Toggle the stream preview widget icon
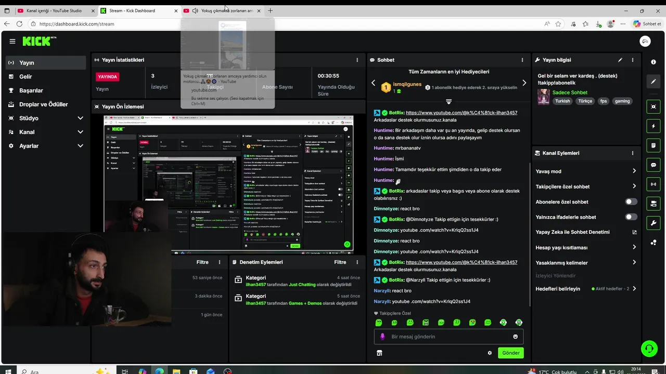This screenshot has width=666, height=374. point(654,106)
